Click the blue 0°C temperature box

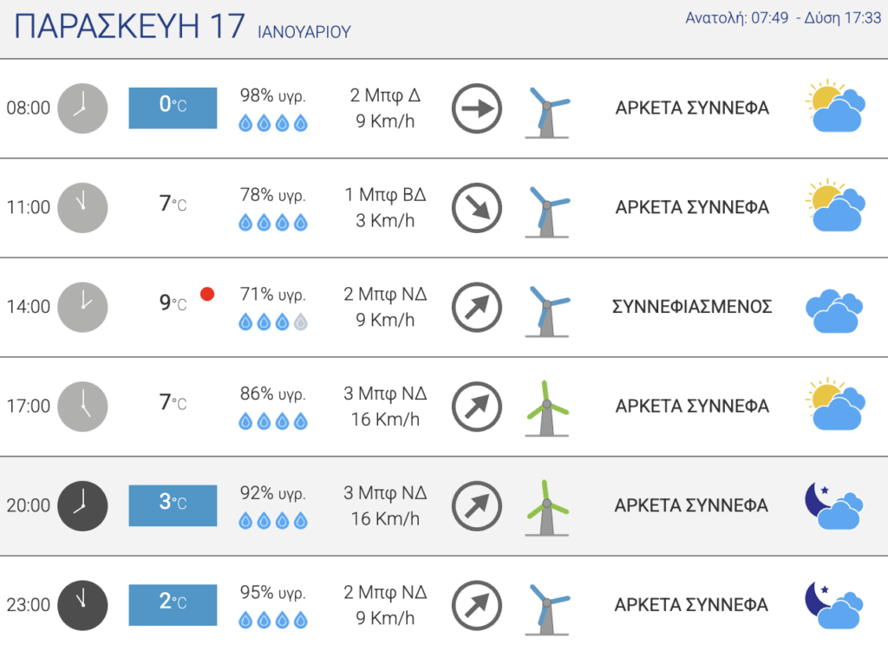(x=173, y=107)
